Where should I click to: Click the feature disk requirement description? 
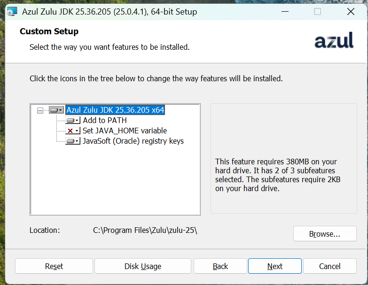pyautogui.click(x=278, y=175)
